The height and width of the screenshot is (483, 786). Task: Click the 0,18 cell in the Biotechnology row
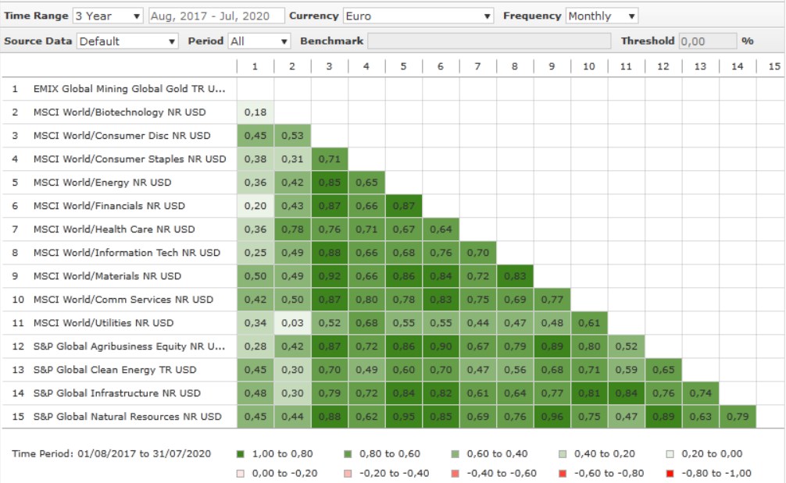pyautogui.click(x=255, y=112)
